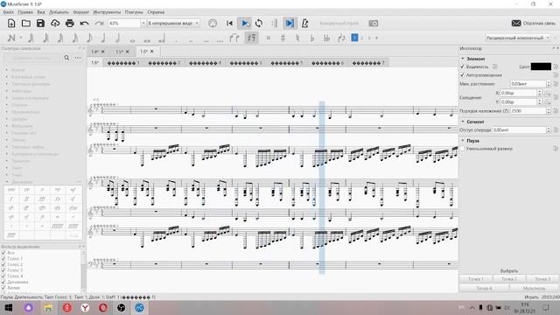Collapse the Пауза section in the inspector
Viewport: 560px width, 315px height.
[x=463, y=141]
